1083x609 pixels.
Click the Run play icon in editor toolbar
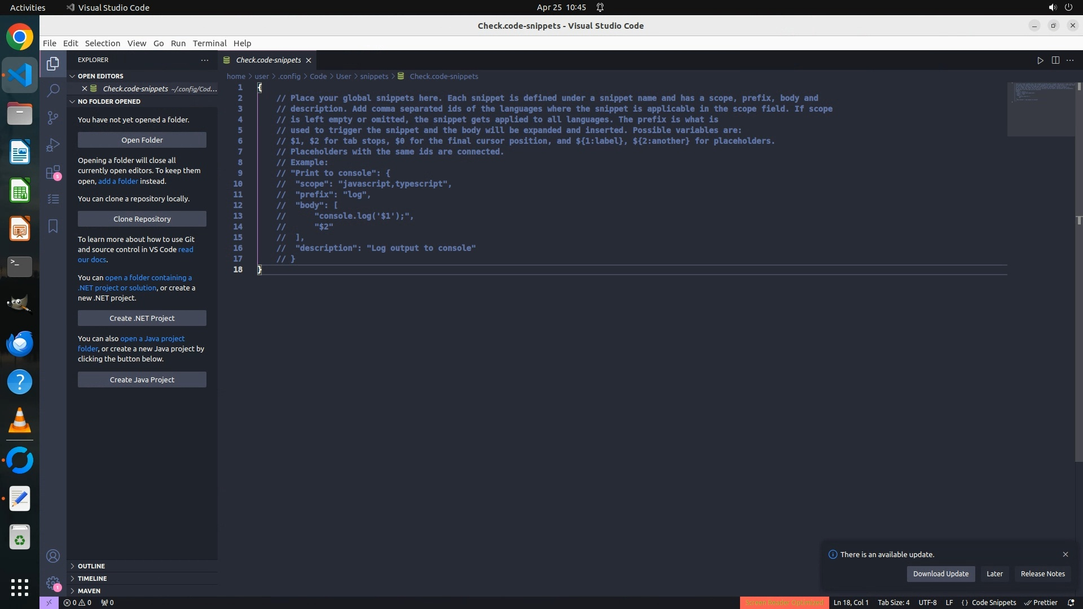pos(1040,60)
